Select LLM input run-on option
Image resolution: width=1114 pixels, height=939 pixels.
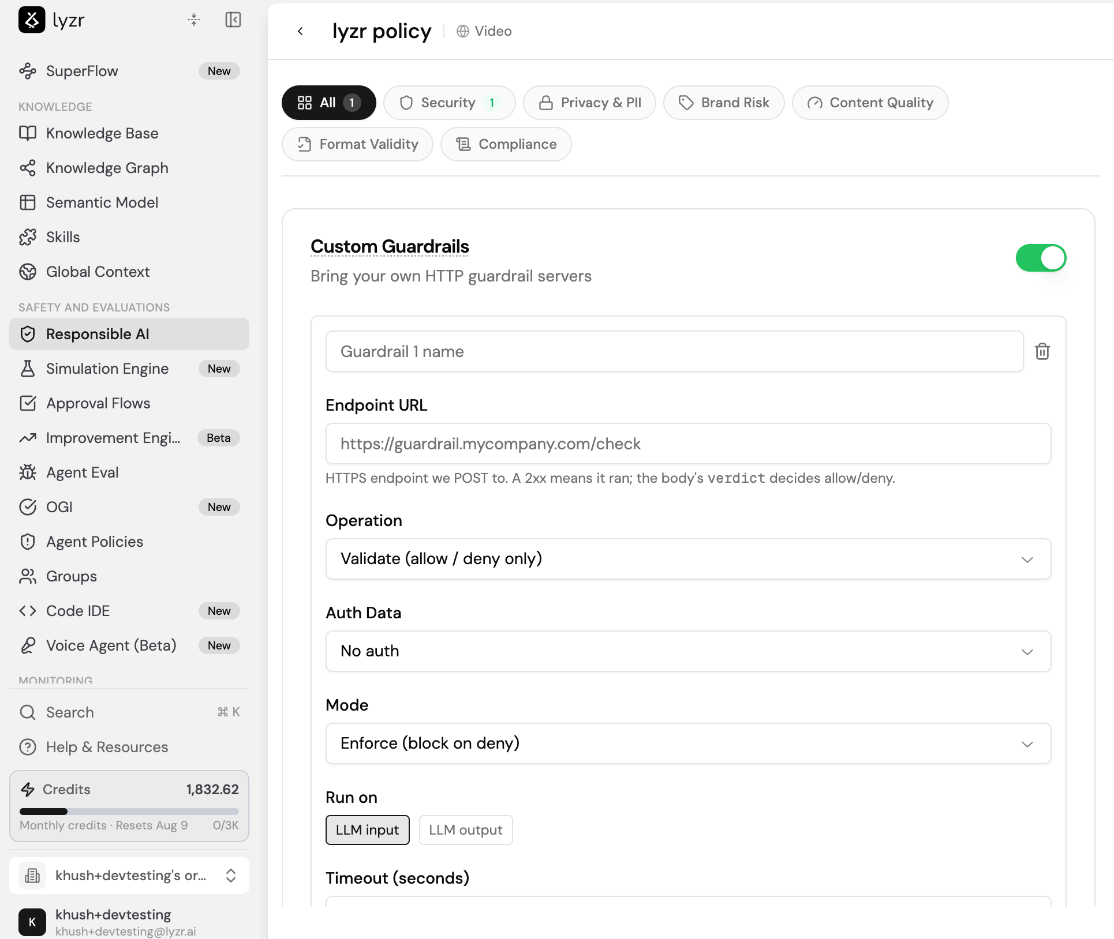pyautogui.click(x=368, y=830)
